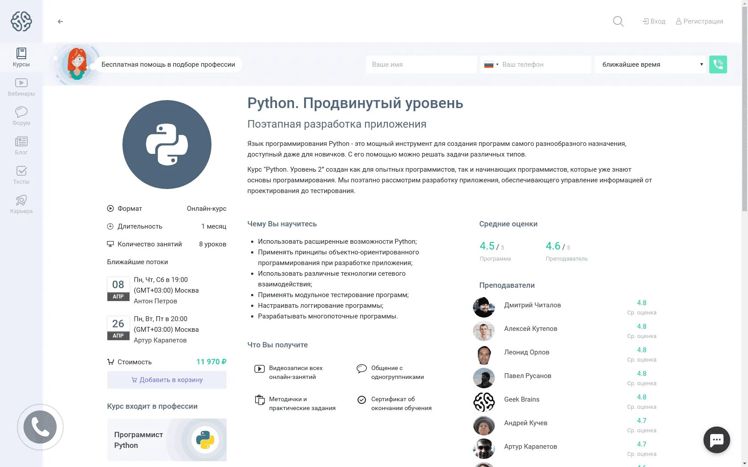This screenshot has height=467, width=748.
Task: Click the red-haired assistant avatar
Action: 77,64
